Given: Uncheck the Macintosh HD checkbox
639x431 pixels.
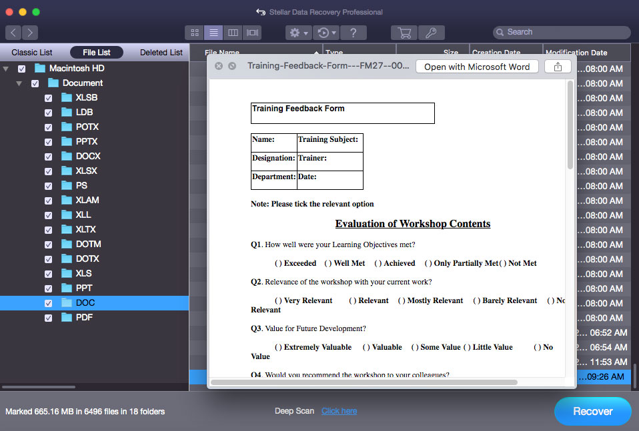Looking at the screenshot, I should 21,69.
